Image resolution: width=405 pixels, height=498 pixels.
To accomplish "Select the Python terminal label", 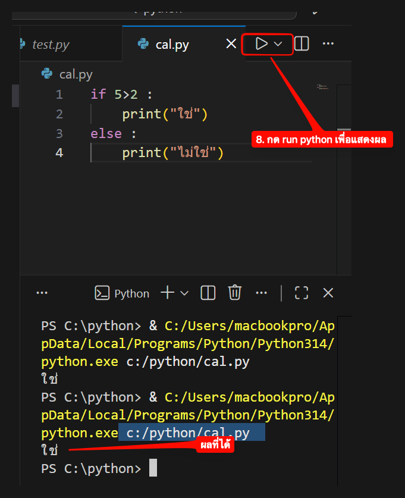I will (123, 293).
